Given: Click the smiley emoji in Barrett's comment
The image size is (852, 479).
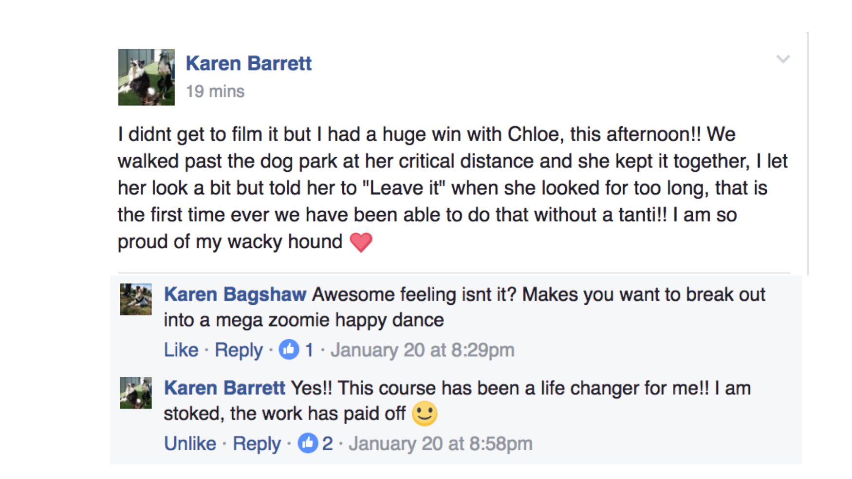Looking at the screenshot, I should coord(425,414).
